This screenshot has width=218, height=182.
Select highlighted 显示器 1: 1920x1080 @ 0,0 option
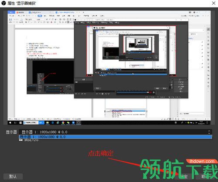(x=116, y=137)
